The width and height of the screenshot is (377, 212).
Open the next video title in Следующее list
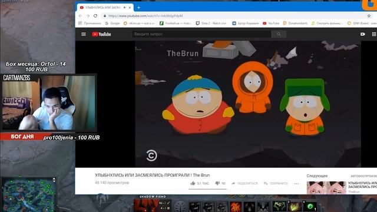tap(362, 185)
